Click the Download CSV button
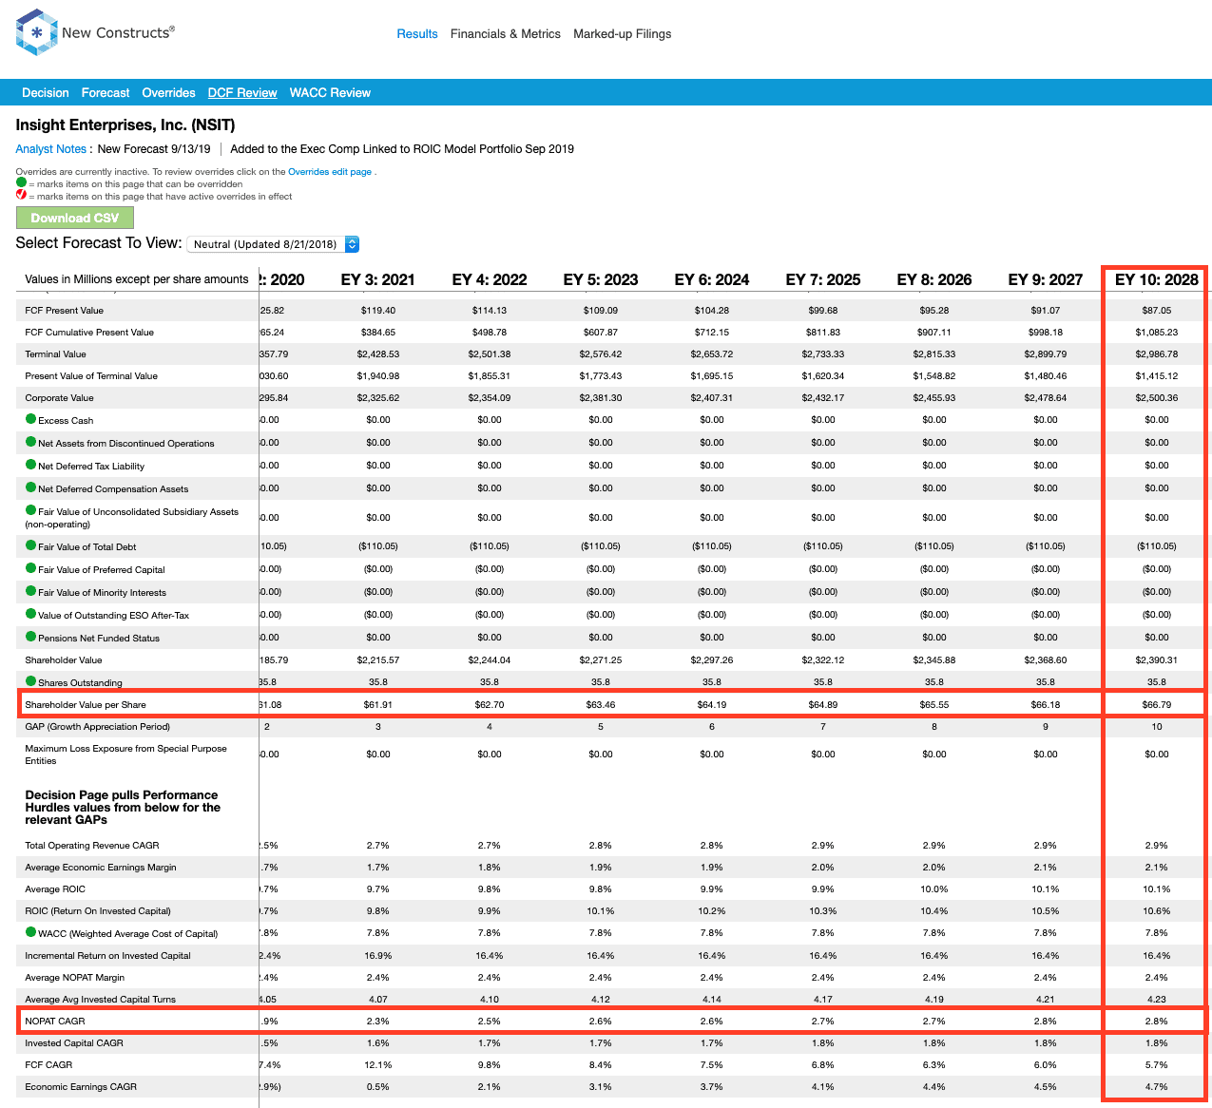 click(75, 218)
